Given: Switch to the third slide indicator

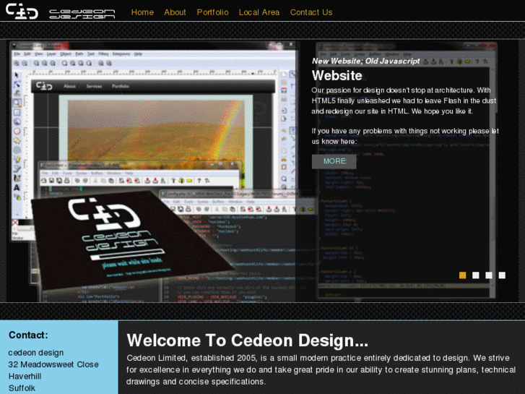Looking at the screenshot, I should pyautogui.click(x=489, y=275).
